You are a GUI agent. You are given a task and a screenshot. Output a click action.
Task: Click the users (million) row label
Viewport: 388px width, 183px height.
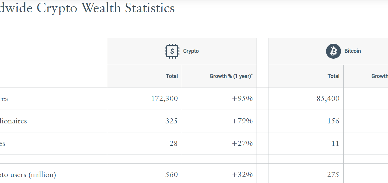[x=28, y=174]
